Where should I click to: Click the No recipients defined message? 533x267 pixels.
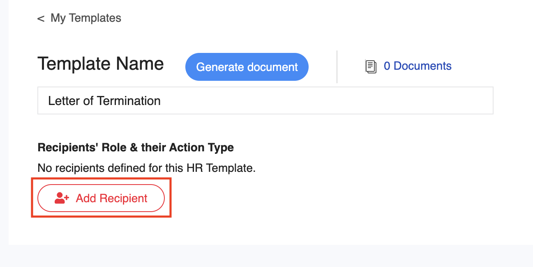pyautogui.click(x=147, y=168)
